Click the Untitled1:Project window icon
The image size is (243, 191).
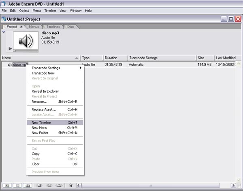pyautogui.click(x=4, y=19)
